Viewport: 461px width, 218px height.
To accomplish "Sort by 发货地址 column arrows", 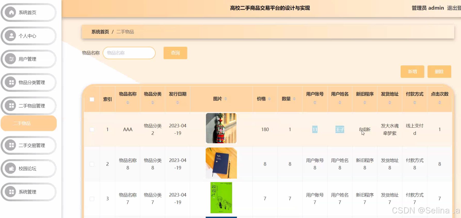I will tap(390, 102).
